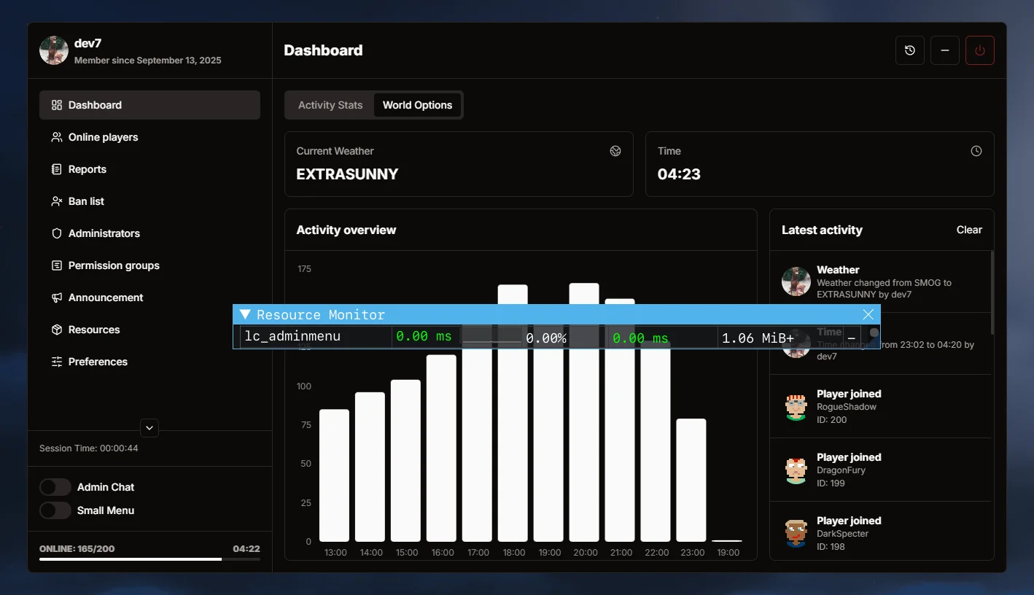This screenshot has height=595, width=1034.
Task: Open Preferences via the sliders icon
Action: coord(55,362)
